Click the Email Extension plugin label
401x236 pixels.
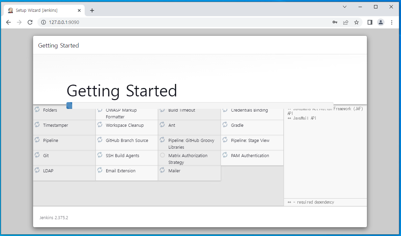click(120, 171)
